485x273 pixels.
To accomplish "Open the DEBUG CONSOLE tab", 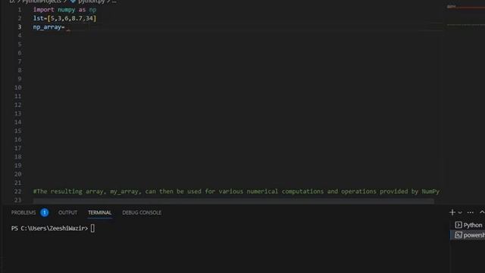I will (x=142, y=212).
